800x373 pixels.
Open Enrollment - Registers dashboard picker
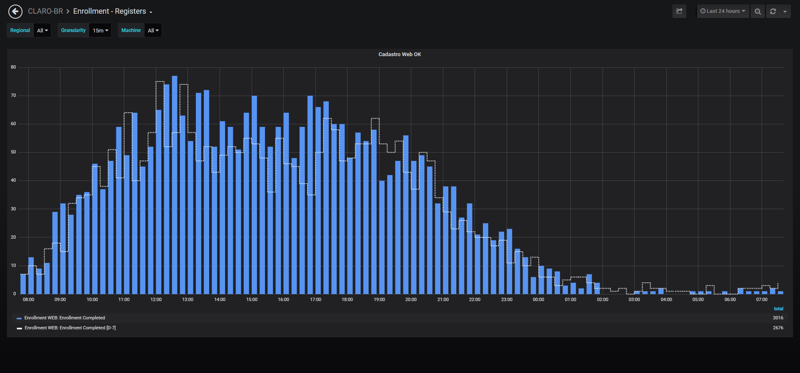(112, 11)
